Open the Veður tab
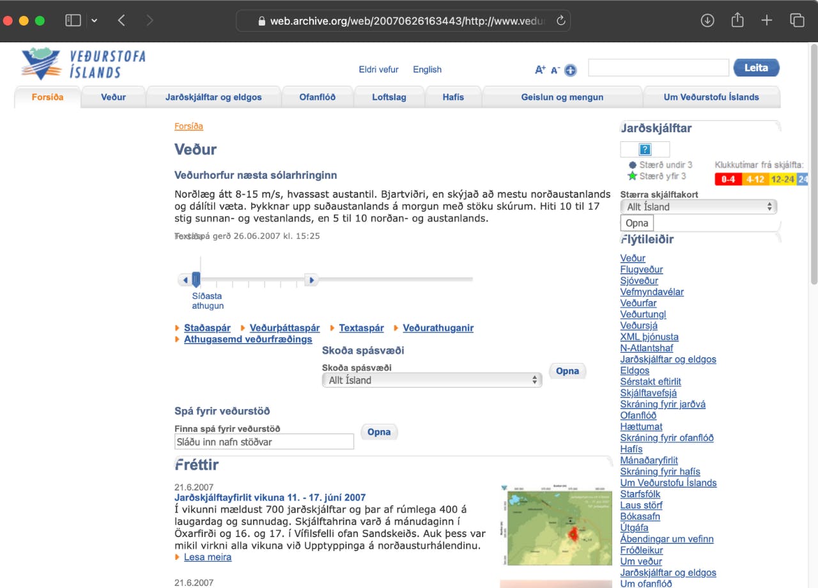818x588 pixels. pyautogui.click(x=113, y=97)
